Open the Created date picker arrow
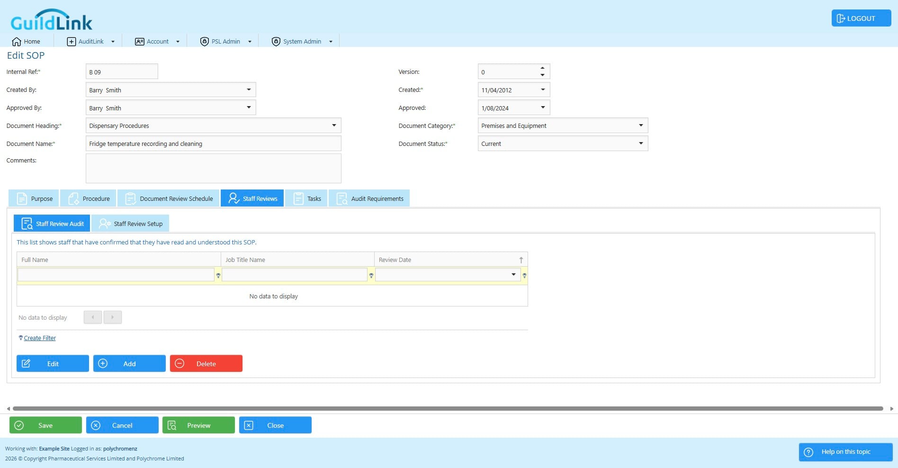898x468 pixels. pyautogui.click(x=543, y=90)
